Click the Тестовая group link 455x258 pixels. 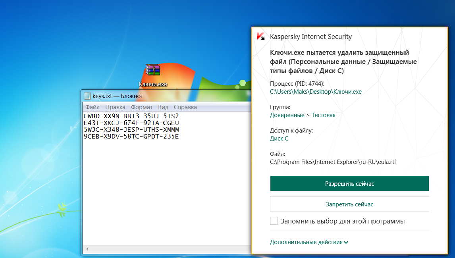pos(323,115)
